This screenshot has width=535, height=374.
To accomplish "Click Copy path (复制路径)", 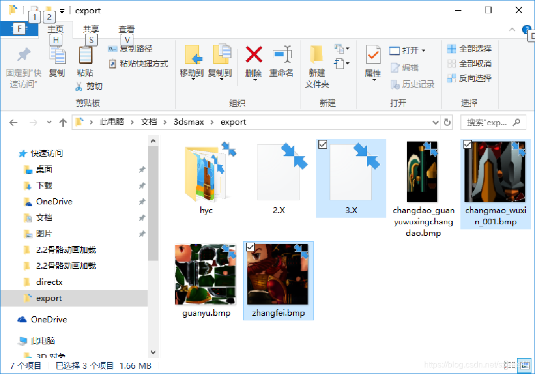I will coord(130,49).
